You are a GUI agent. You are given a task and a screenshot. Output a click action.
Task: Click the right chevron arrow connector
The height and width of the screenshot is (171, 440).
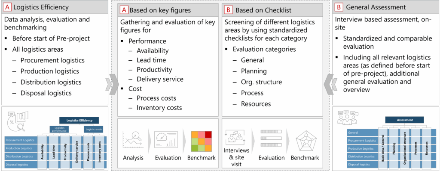(330, 81)
